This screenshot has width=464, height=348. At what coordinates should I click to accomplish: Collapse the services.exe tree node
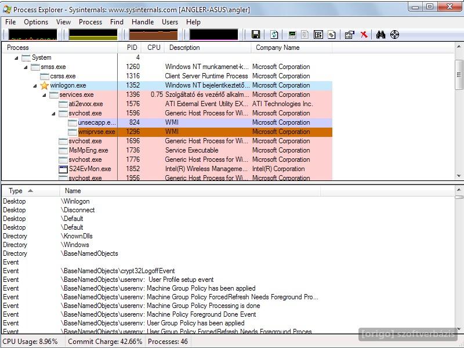click(x=44, y=95)
